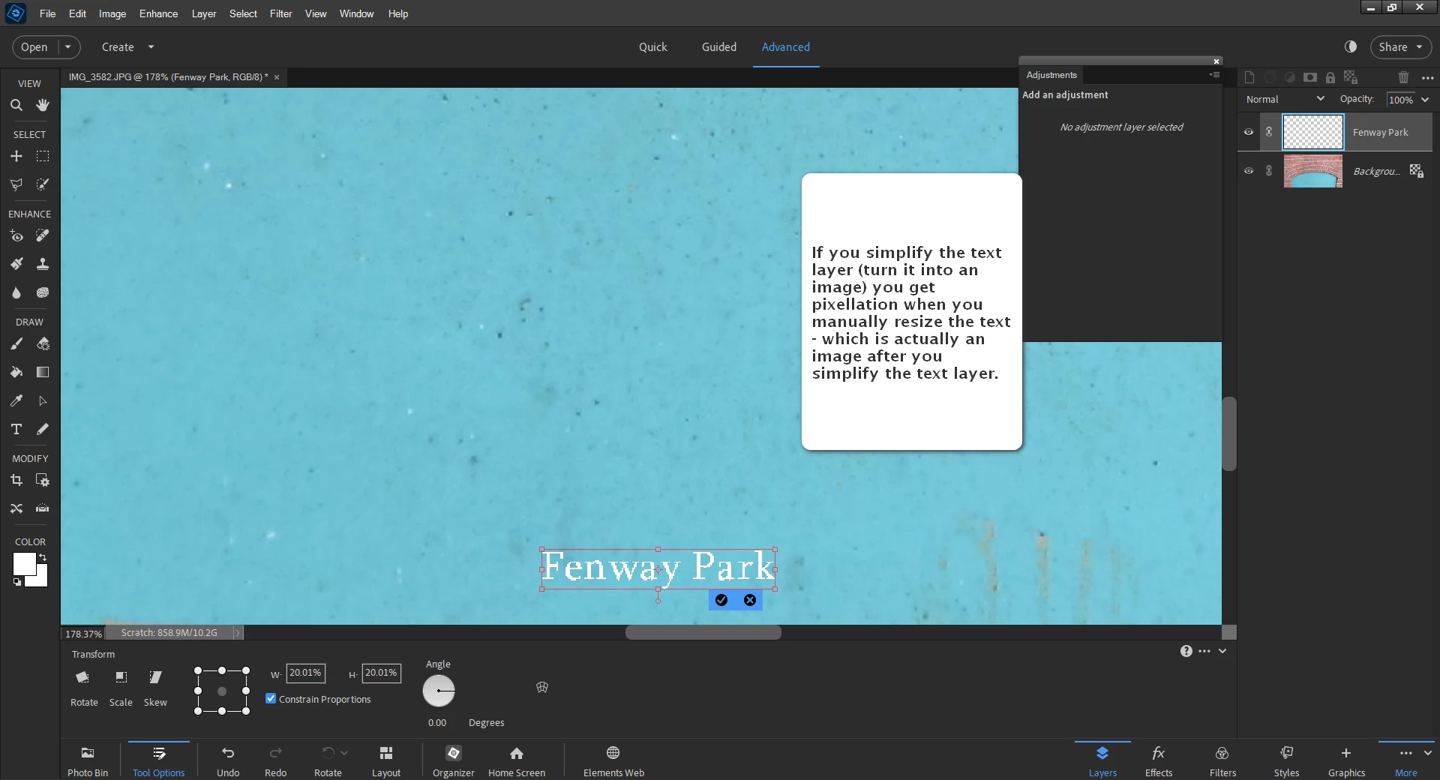Select the Straighten tool
This screenshot has width=1440, height=780.
(43, 508)
